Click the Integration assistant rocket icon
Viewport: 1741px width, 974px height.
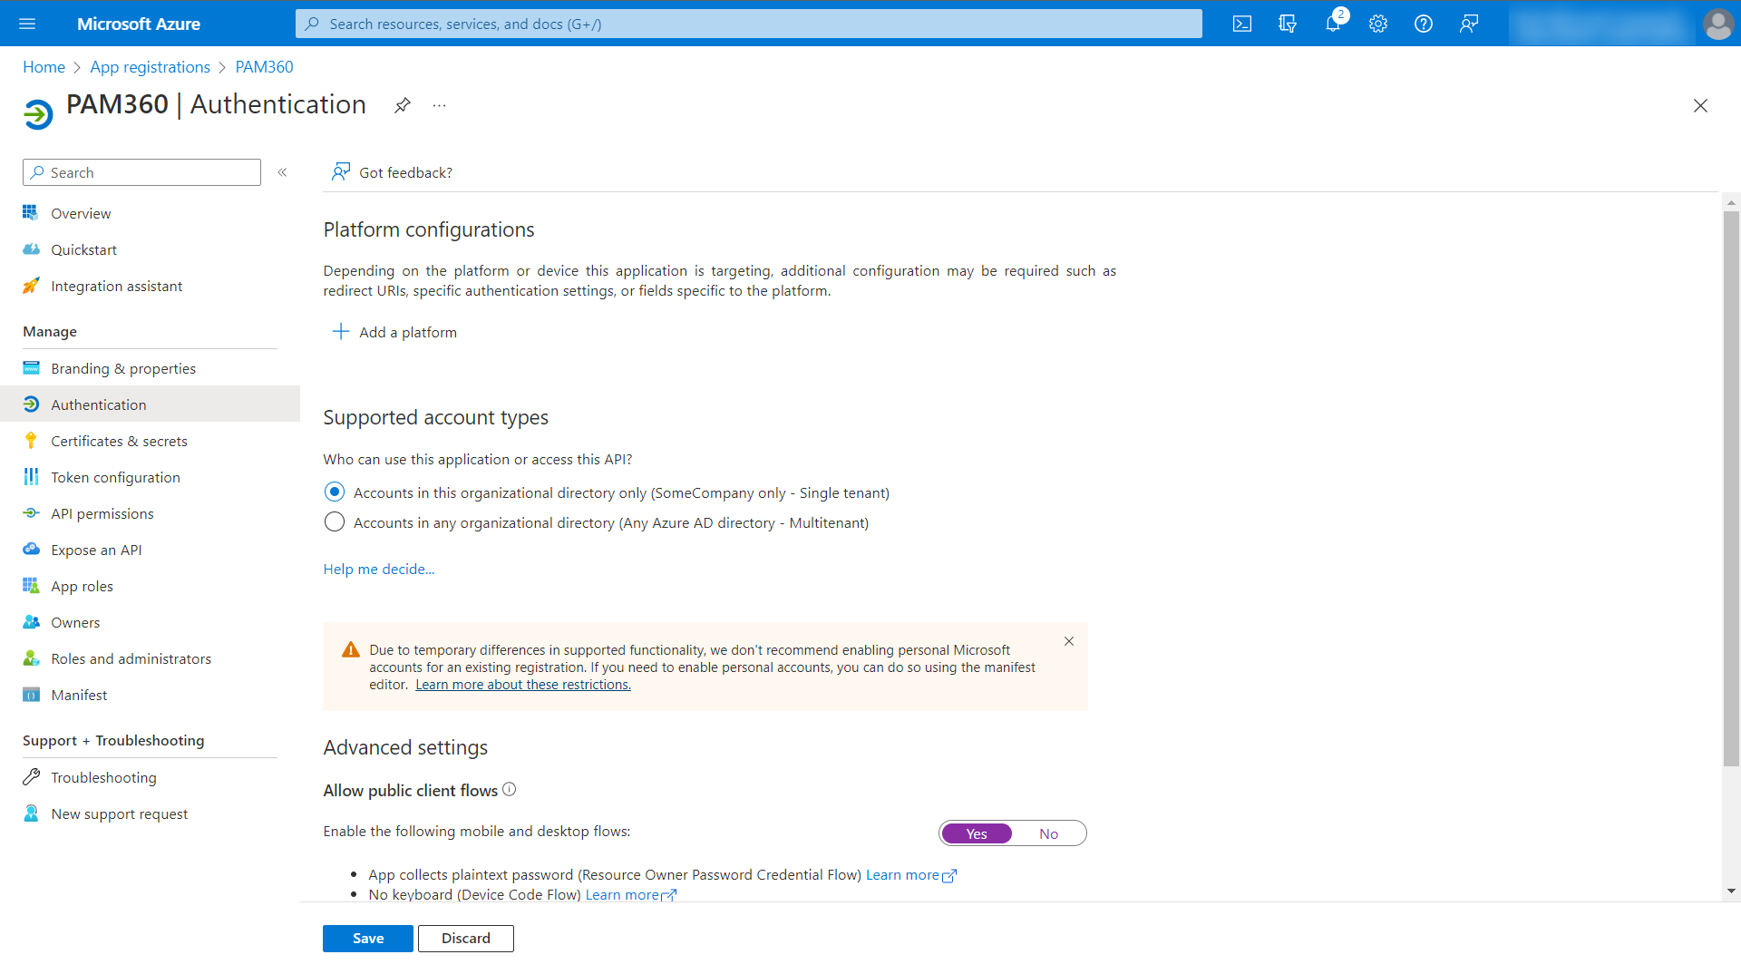tap(31, 285)
